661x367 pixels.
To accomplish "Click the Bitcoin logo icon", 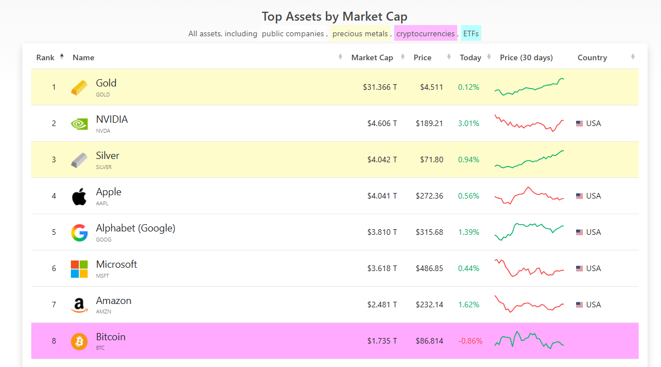I will tap(79, 341).
